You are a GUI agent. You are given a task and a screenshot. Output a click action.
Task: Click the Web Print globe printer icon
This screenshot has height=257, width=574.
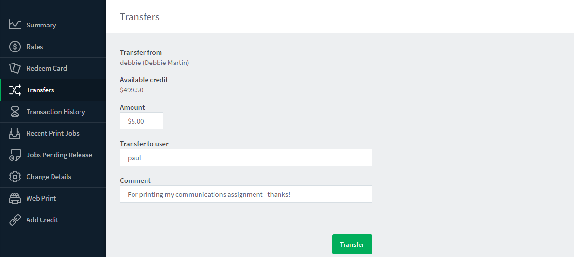[x=15, y=198]
